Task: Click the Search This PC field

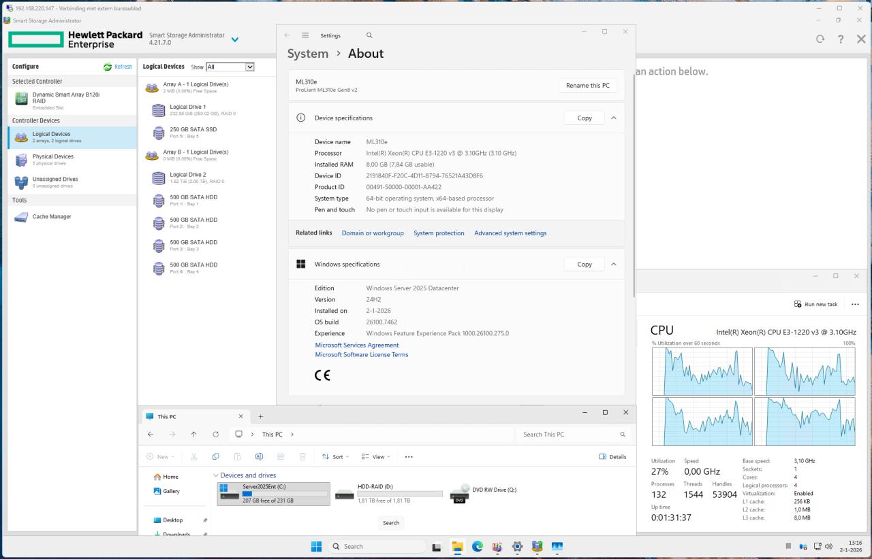Action: [x=567, y=435]
